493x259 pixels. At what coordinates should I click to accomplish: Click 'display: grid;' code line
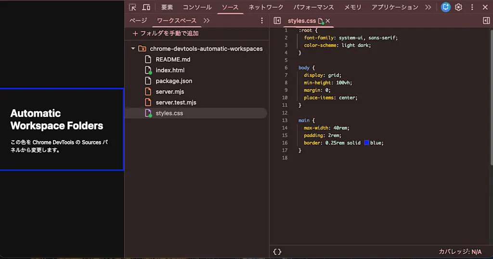[x=322, y=75]
